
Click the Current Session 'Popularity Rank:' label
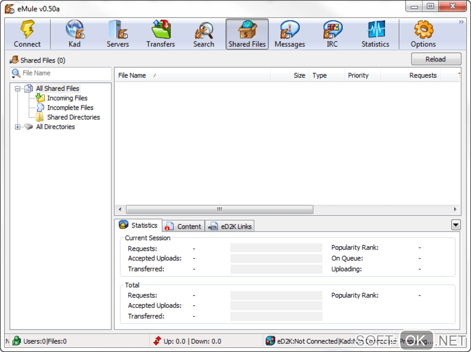click(x=355, y=247)
